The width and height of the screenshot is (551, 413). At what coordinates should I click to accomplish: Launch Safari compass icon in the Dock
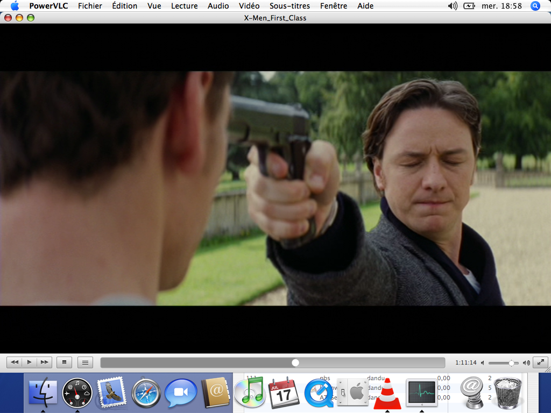tap(146, 393)
